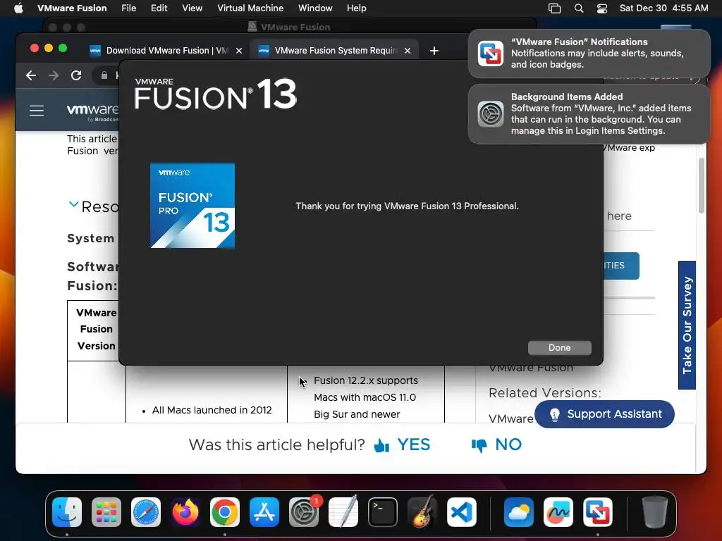Vote YES for article helpfulness
The image size is (722, 541).
(x=401, y=445)
